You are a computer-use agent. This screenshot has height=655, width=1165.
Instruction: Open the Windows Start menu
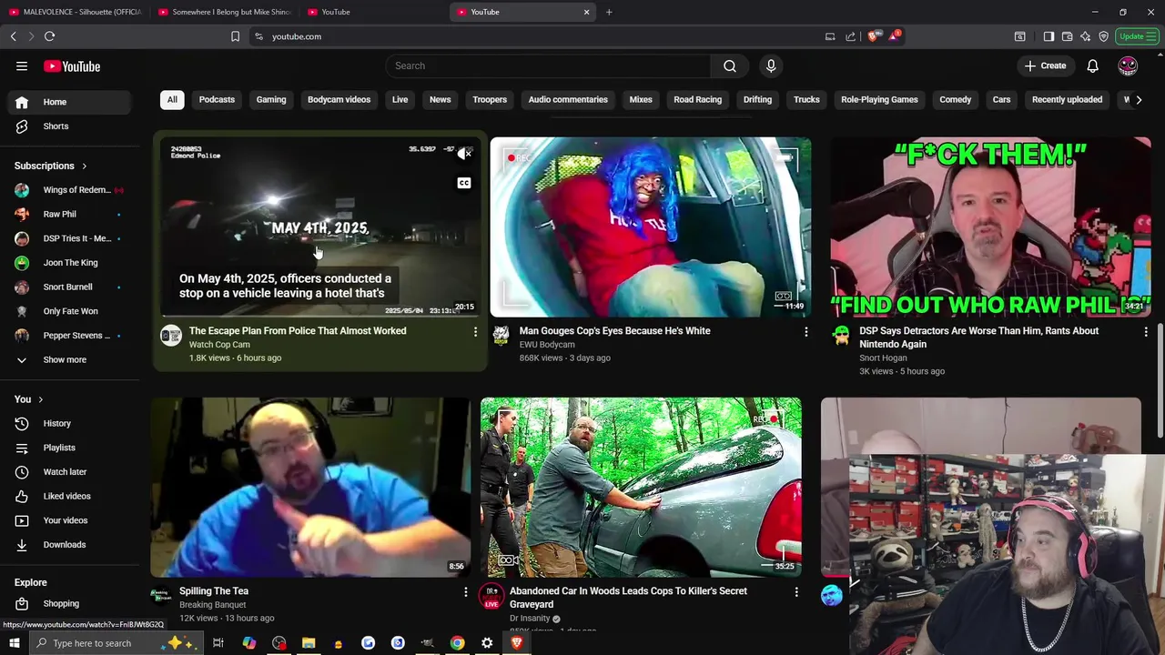coord(14,643)
